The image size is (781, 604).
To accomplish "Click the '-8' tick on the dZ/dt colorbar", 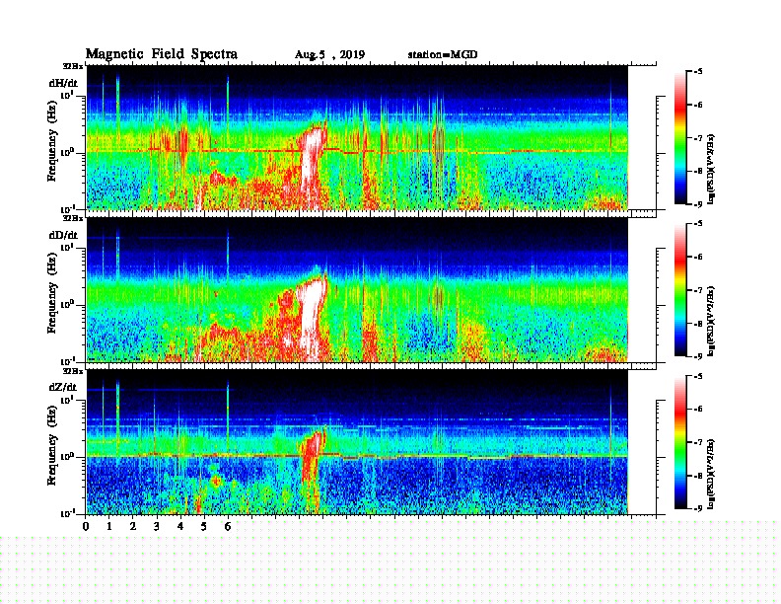I will point(698,476).
